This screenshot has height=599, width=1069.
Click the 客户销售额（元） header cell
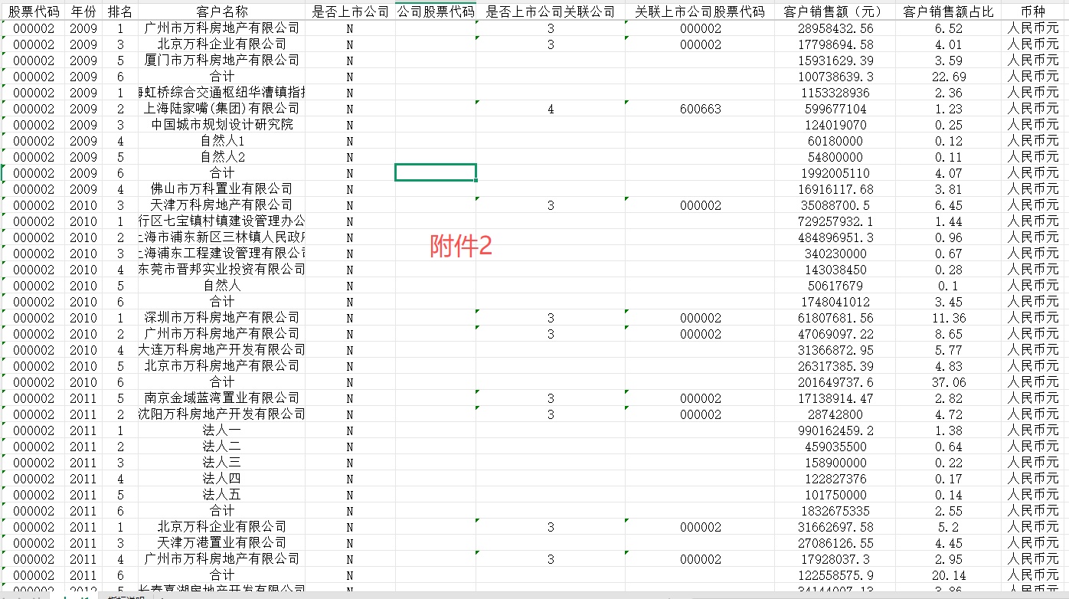pos(834,12)
